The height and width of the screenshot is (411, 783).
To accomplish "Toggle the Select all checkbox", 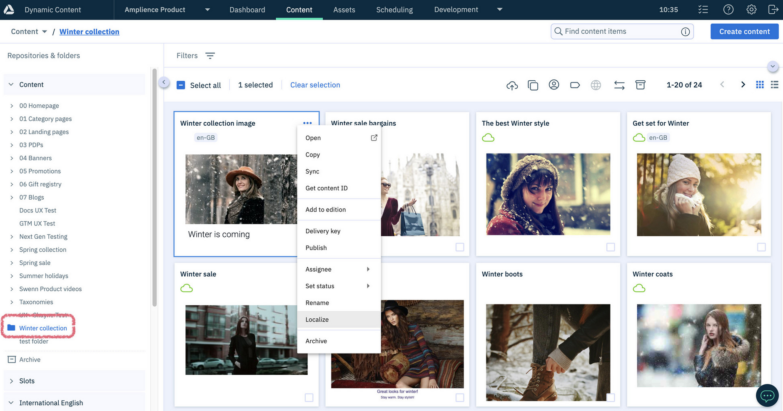I will (181, 85).
